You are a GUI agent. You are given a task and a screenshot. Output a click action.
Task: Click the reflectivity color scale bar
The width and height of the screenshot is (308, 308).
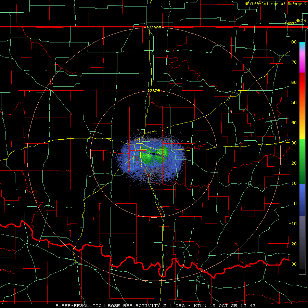302,152
